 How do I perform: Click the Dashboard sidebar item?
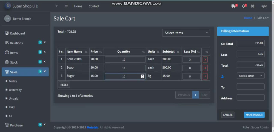pyautogui.click(x=25, y=33)
